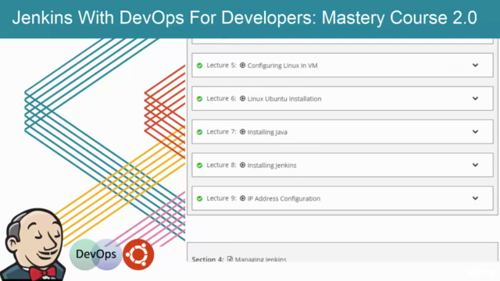500x281 pixels.
Task: Click the green check beside Lecture 7
Action: coord(200,132)
